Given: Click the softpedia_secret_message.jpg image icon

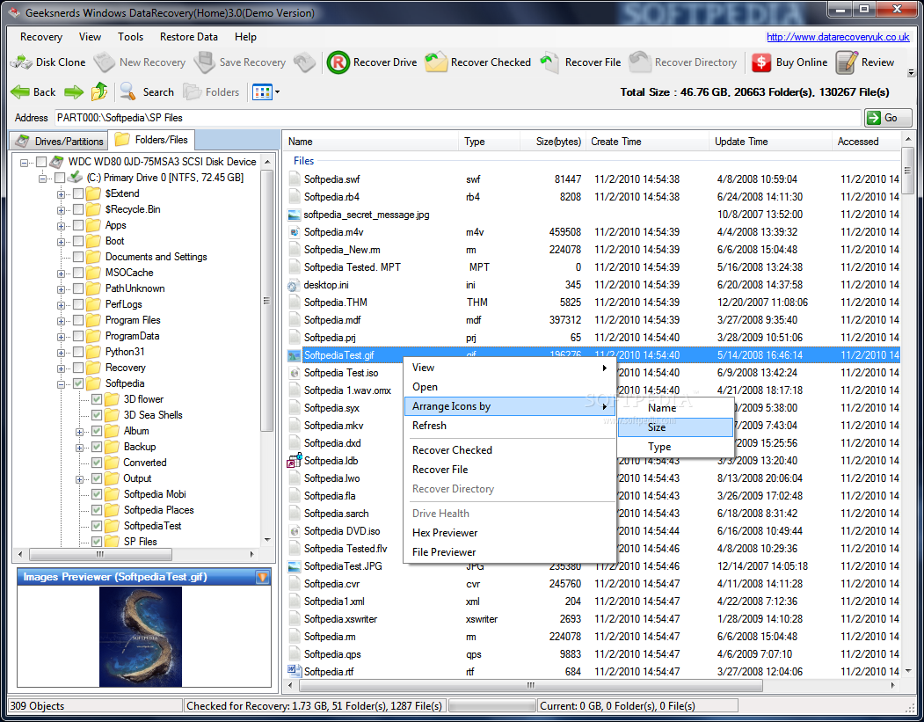Looking at the screenshot, I should (294, 215).
